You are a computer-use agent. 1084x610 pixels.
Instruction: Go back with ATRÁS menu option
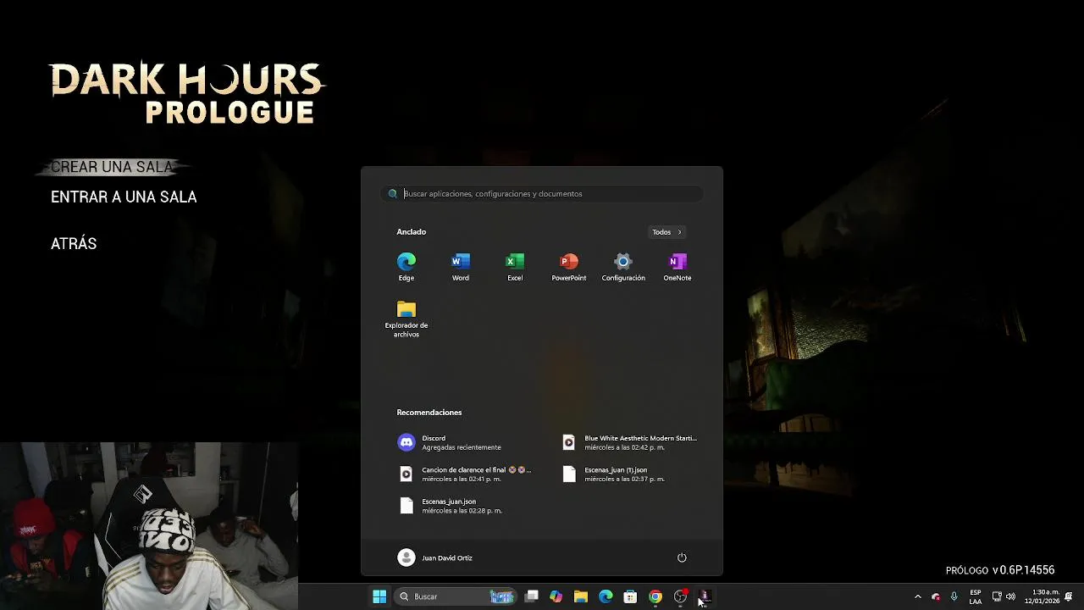74,243
